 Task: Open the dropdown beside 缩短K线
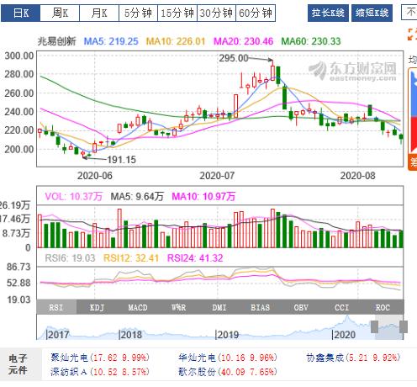[x=409, y=13]
